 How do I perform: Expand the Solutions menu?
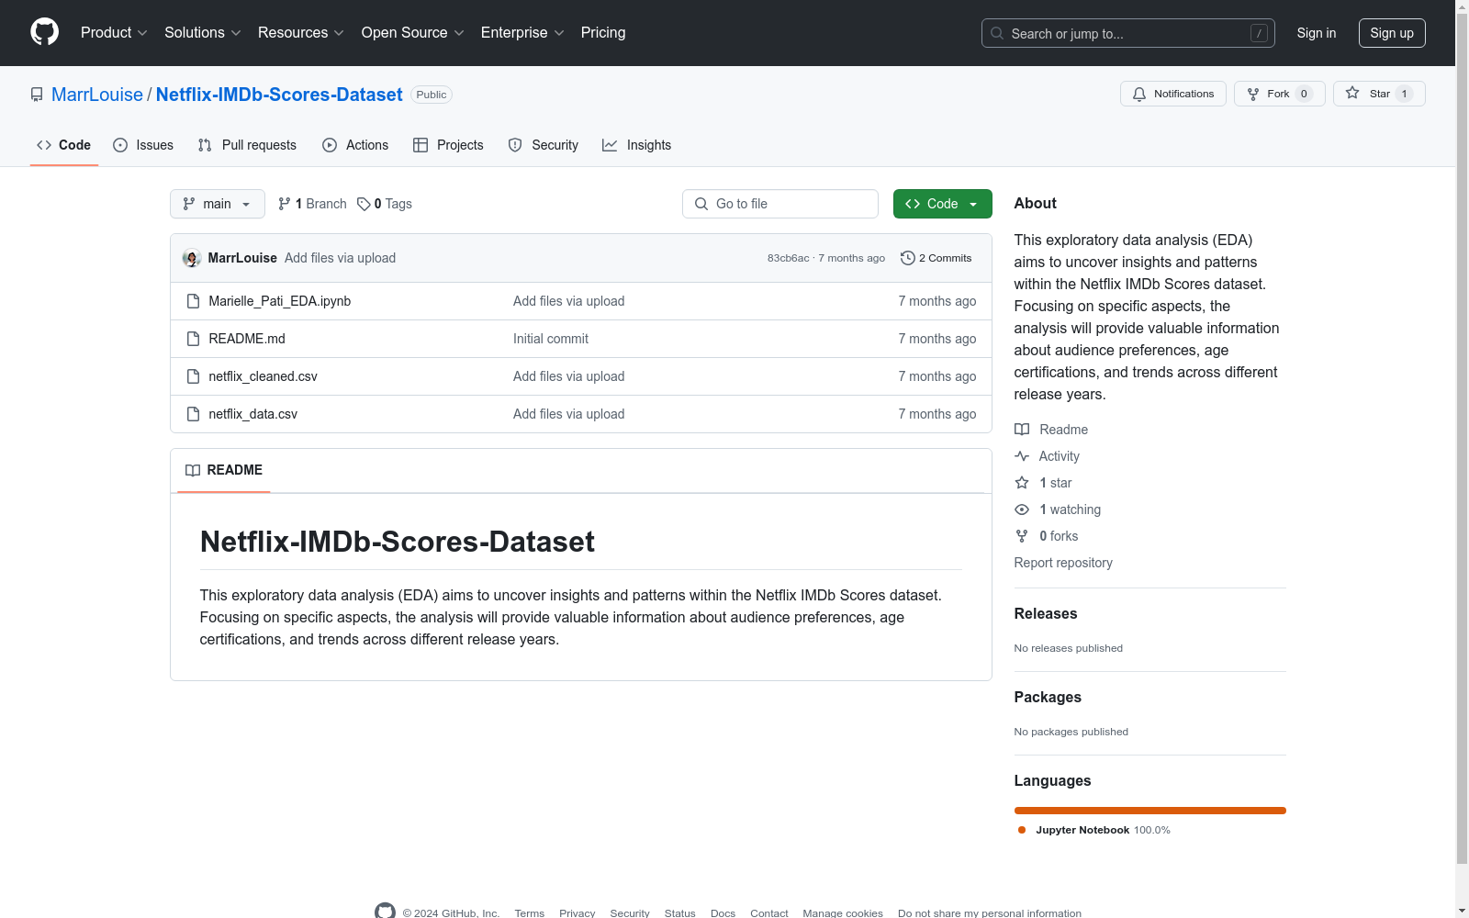click(203, 33)
